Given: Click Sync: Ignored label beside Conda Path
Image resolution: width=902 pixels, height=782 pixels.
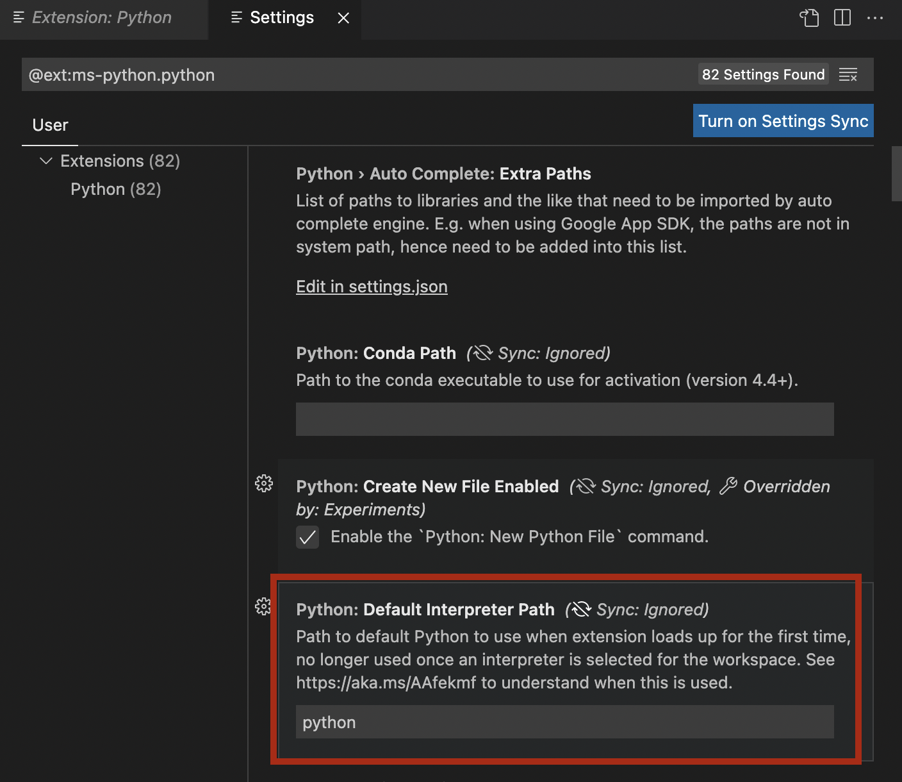Looking at the screenshot, I should 539,353.
